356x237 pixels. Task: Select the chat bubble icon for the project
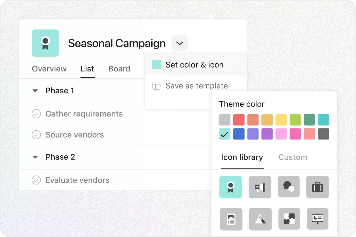(x=289, y=187)
